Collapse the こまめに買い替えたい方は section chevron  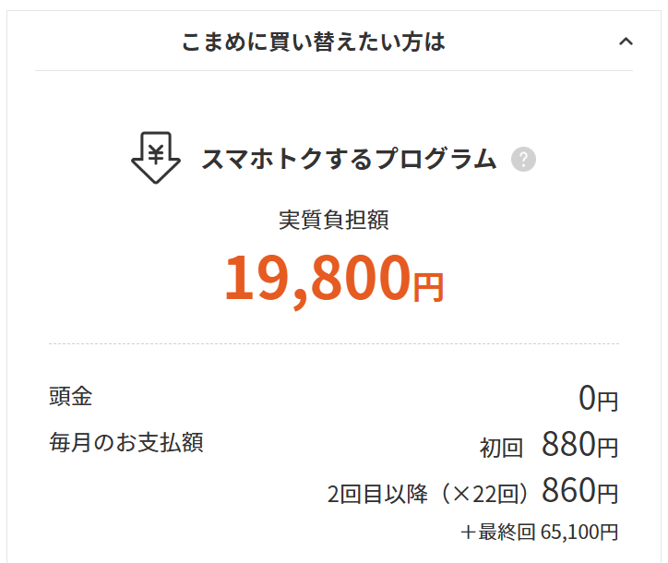pos(626,42)
